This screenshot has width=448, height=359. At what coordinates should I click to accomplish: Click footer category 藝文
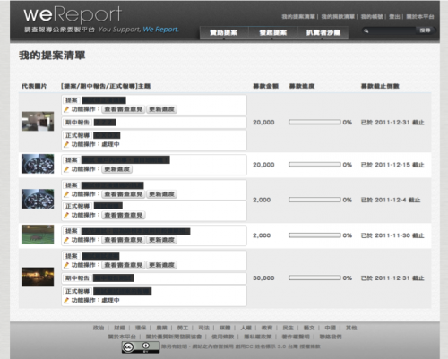309,328
